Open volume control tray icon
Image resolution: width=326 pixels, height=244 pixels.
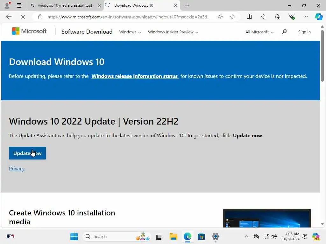pos(274,236)
